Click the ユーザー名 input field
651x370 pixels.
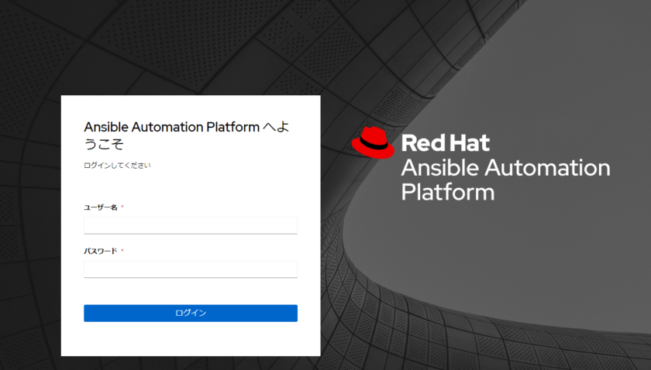click(x=191, y=225)
